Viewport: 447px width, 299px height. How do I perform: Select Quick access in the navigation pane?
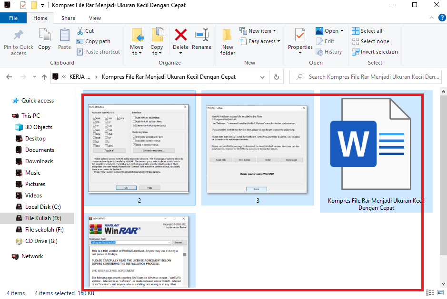[x=37, y=101]
